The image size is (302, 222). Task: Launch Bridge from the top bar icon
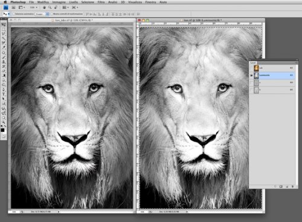[x=13, y=7]
